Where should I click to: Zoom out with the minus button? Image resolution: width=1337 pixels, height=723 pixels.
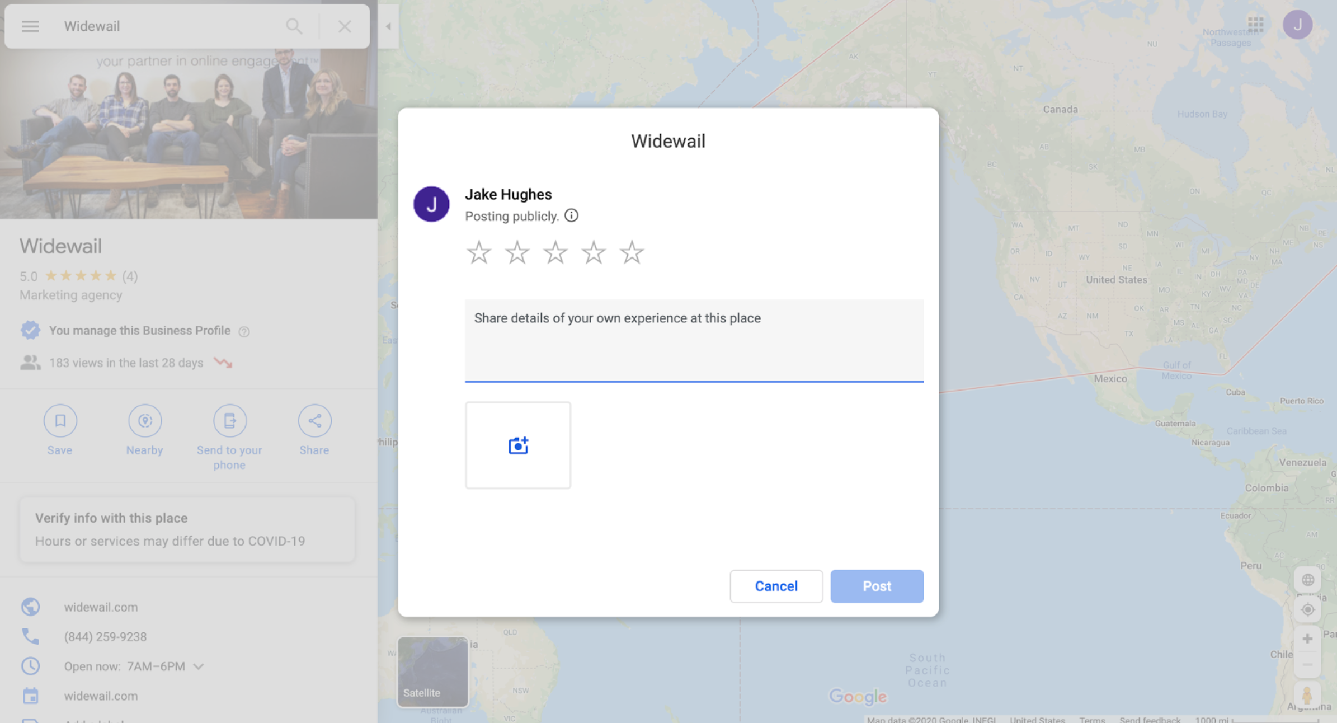point(1307,665)
